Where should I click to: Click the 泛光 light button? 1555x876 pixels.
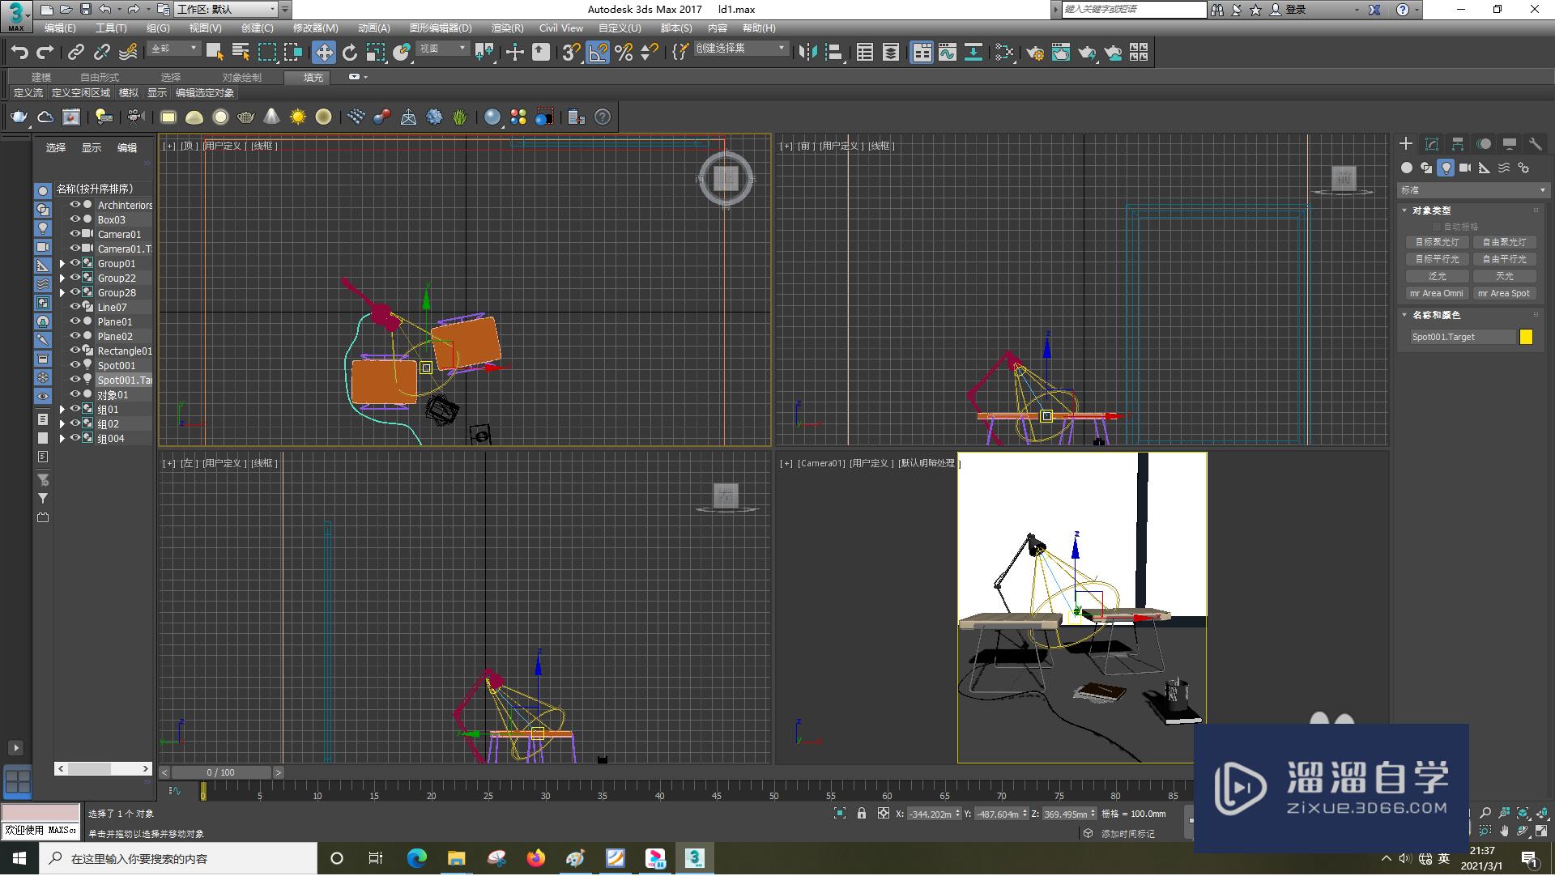pyautogui.click(x=1438, y=276)
